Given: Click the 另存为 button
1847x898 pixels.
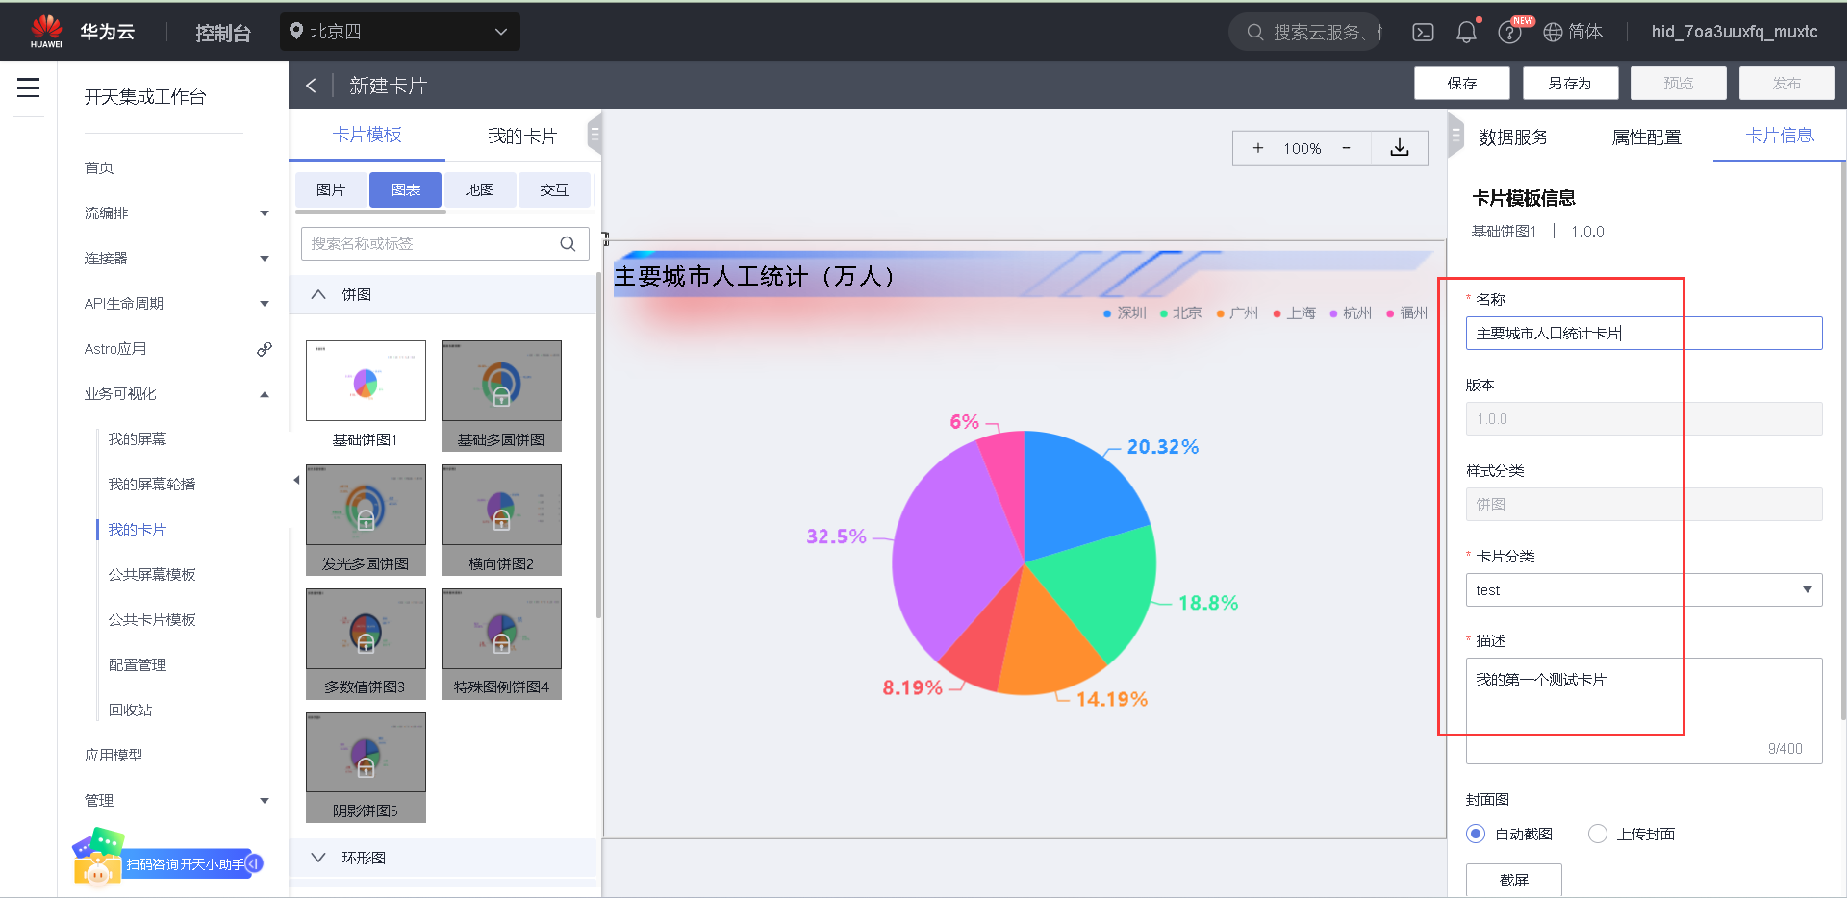Looking at the screenshot, I should click(x=1571, y=84).
